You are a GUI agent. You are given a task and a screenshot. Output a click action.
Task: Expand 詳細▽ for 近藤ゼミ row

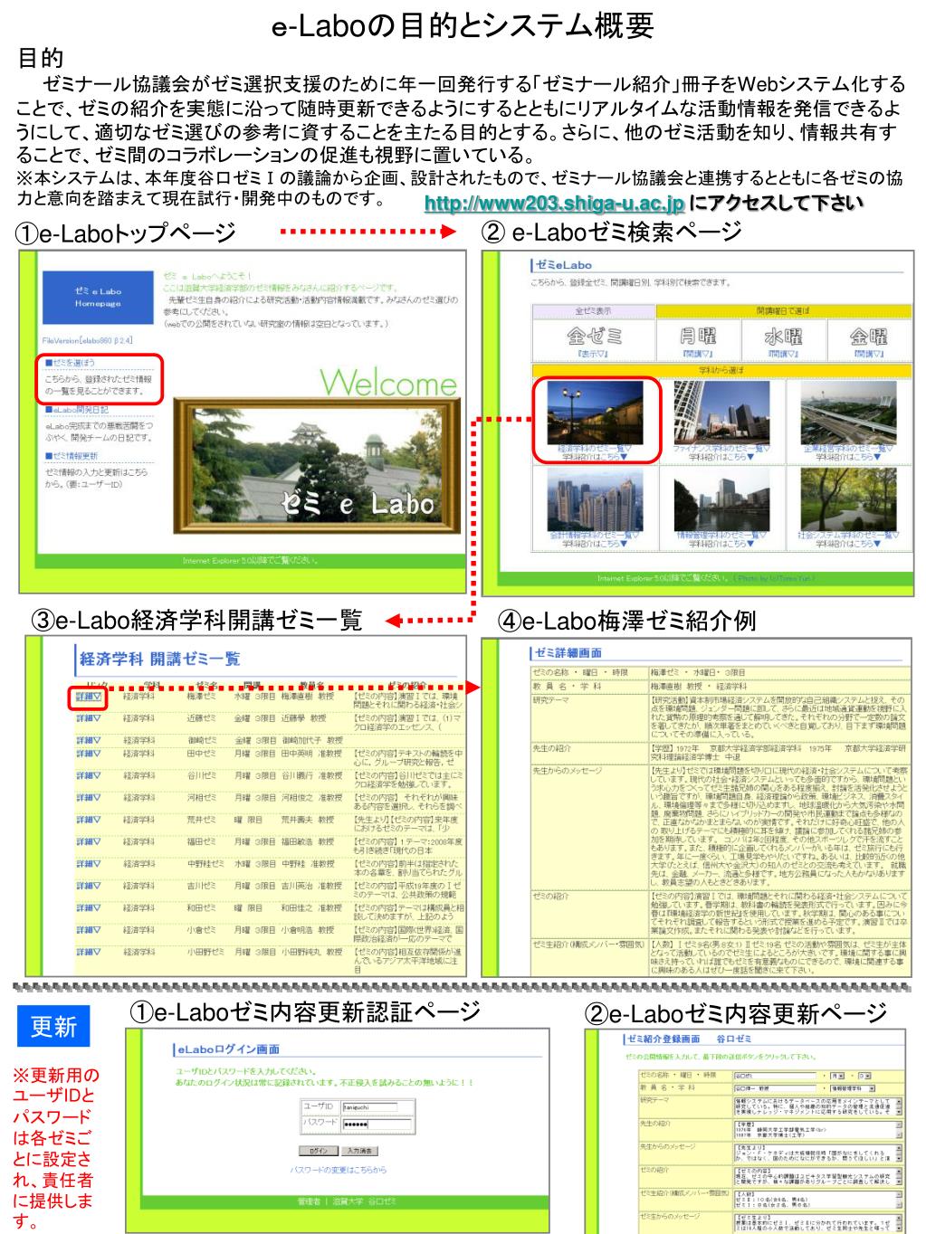point(88,719)
